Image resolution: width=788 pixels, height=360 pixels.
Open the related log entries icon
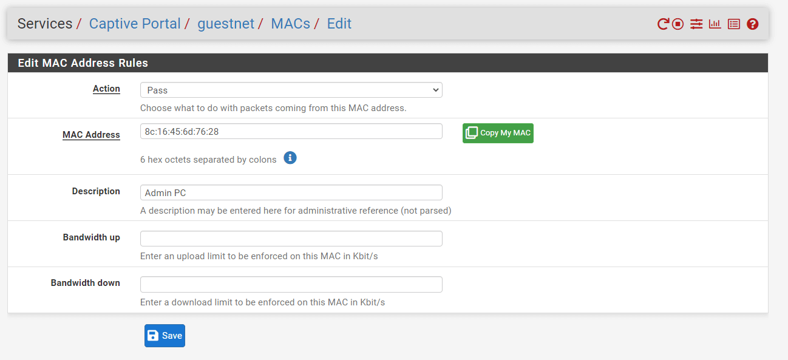point(734,24)
